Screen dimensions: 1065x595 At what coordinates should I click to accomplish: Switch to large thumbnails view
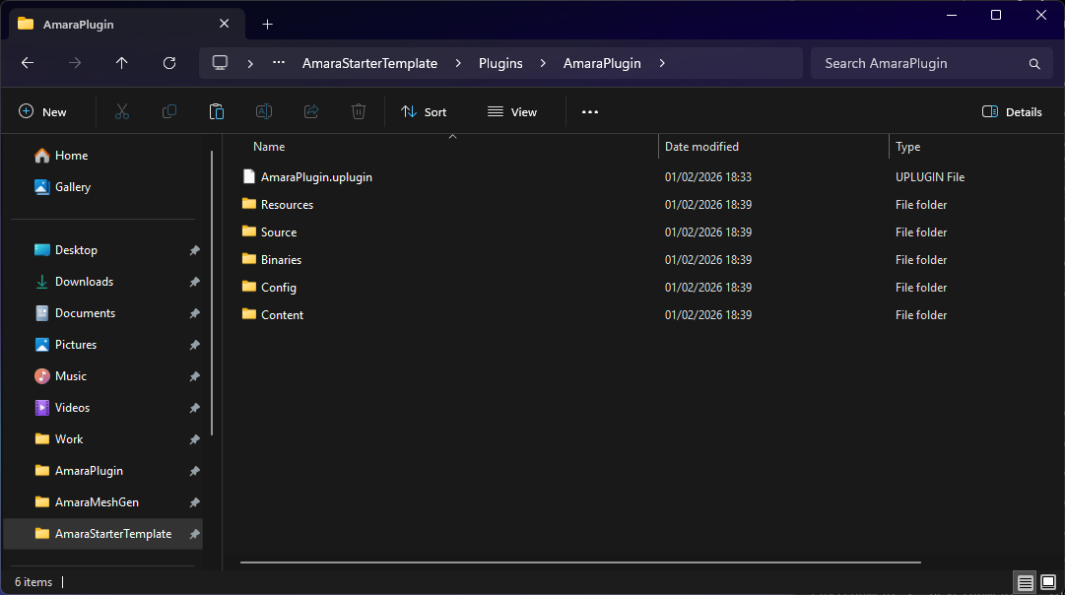(1048, 582)
